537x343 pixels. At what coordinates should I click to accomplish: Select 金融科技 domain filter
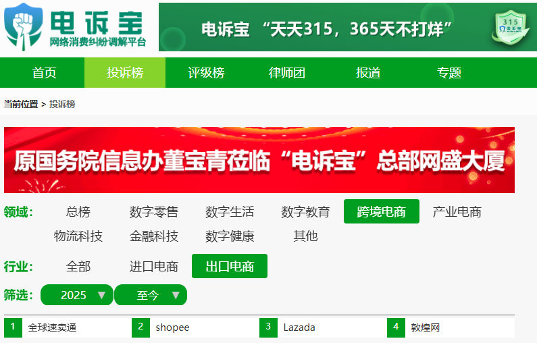tap(154, 236)
